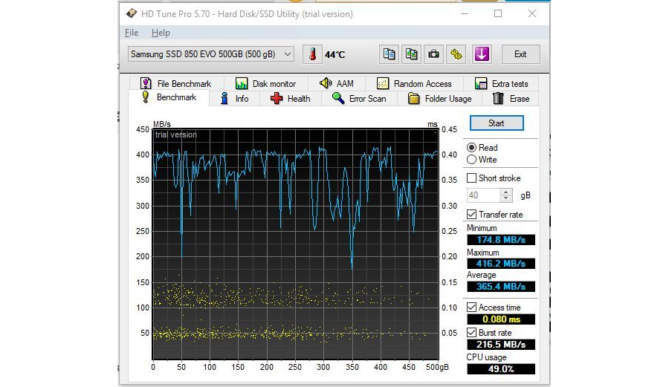Click the 44°C temperature reading
The width and height of the screenshot is (669, 387).
[335, 54]
